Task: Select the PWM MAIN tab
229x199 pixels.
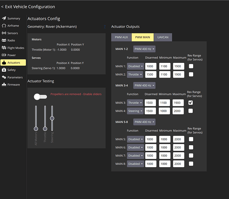Action: click(143, 37)
